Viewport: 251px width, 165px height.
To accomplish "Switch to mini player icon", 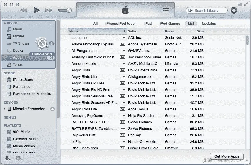I will [240, 4].
